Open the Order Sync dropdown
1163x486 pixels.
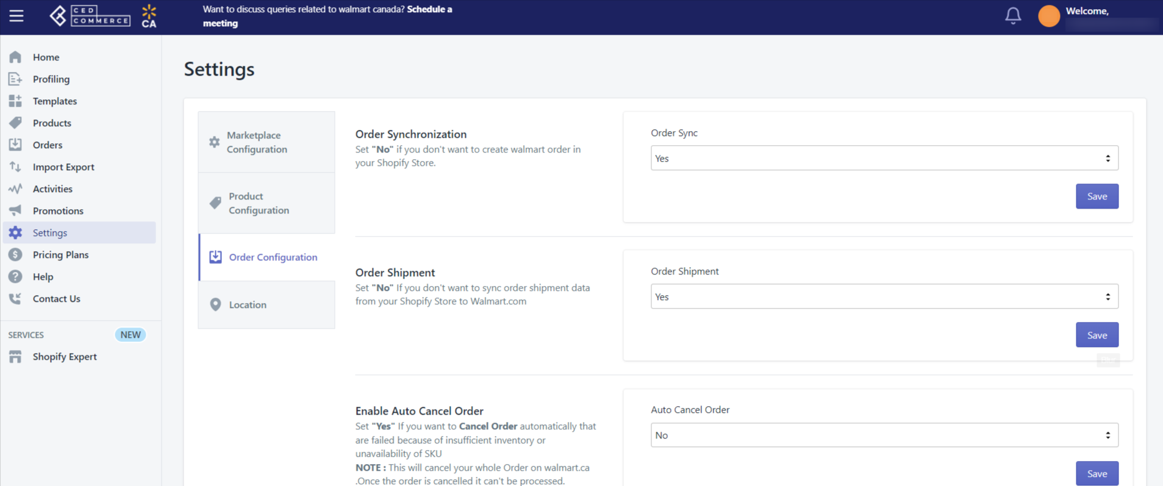(x=884, y=158)
